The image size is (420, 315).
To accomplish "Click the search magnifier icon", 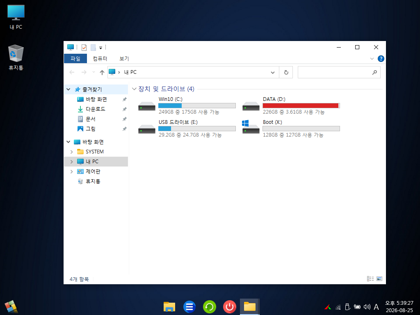I will point(374,72).
